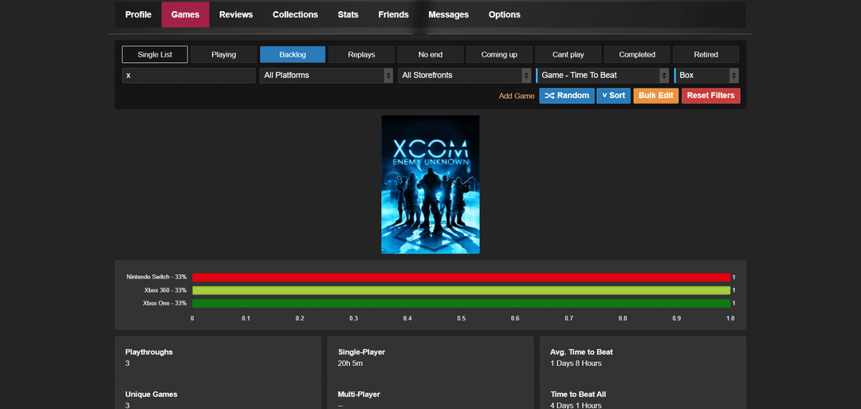
Task: Open the Stats tab
Action: (348, 14)
